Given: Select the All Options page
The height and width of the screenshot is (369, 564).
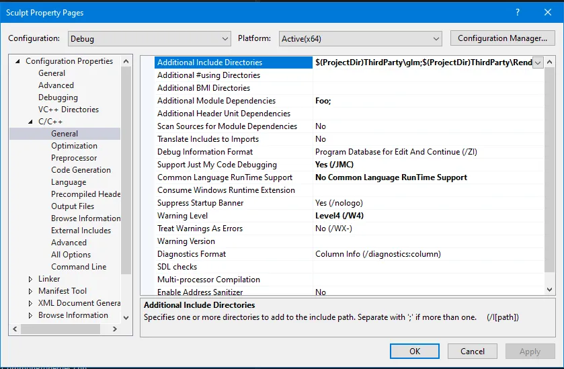Looking at the screenshot, I should 71,255.
